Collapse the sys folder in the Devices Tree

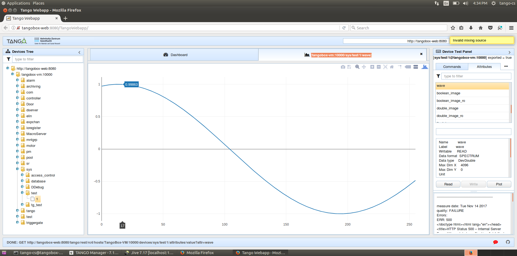(x=18, y=169)
